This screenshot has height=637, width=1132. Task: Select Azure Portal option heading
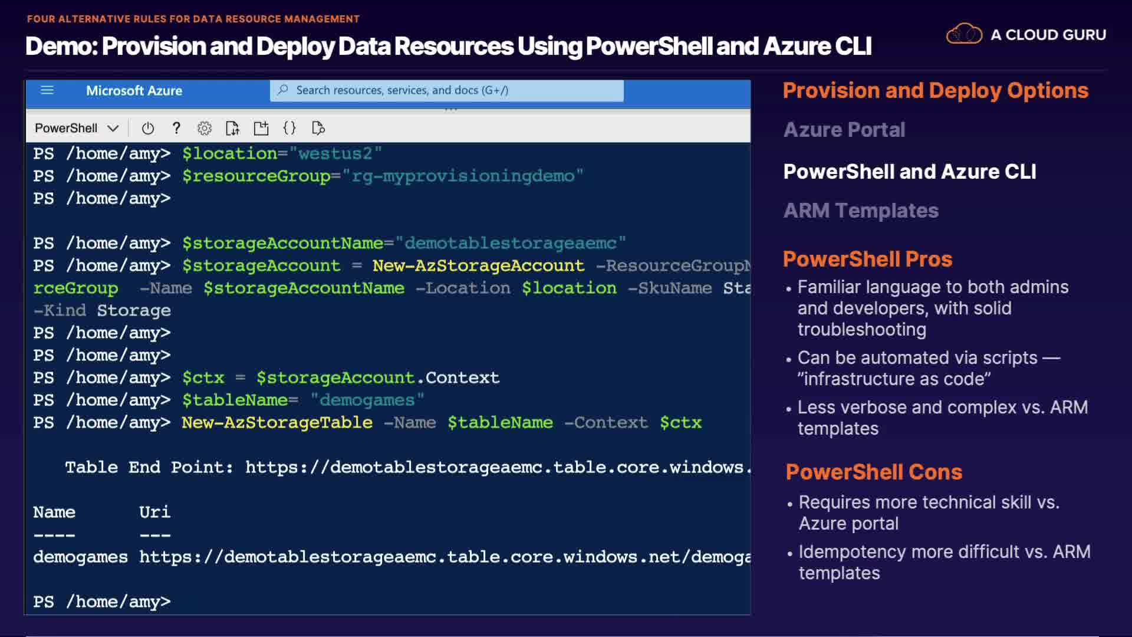844,130
